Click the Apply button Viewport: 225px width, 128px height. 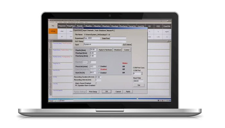click(128, 92)
